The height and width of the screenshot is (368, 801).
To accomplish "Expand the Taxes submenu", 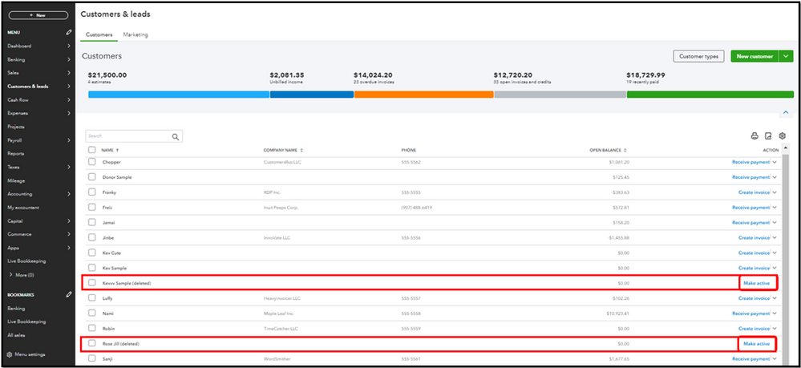I will tap(69, 167).
